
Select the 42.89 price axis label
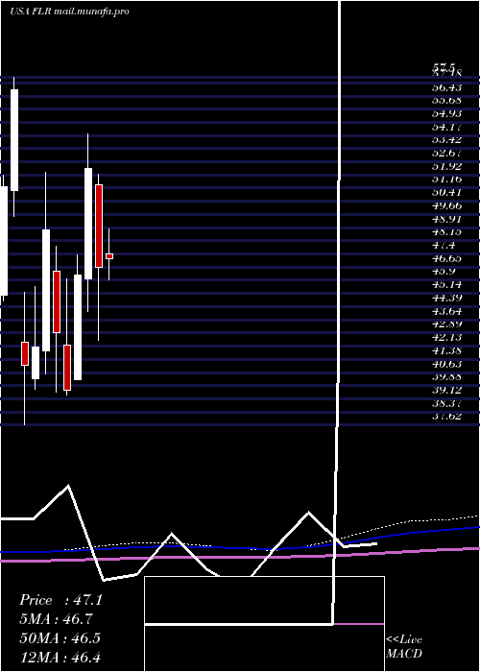446,324
